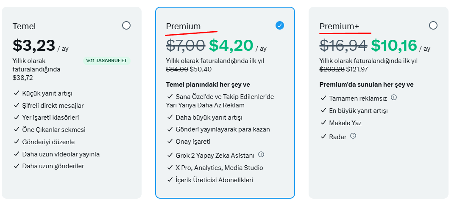Viewport: 457px width, 219px height.
Task: Select the Premium+ plan radio button
Action: [433, 26]
